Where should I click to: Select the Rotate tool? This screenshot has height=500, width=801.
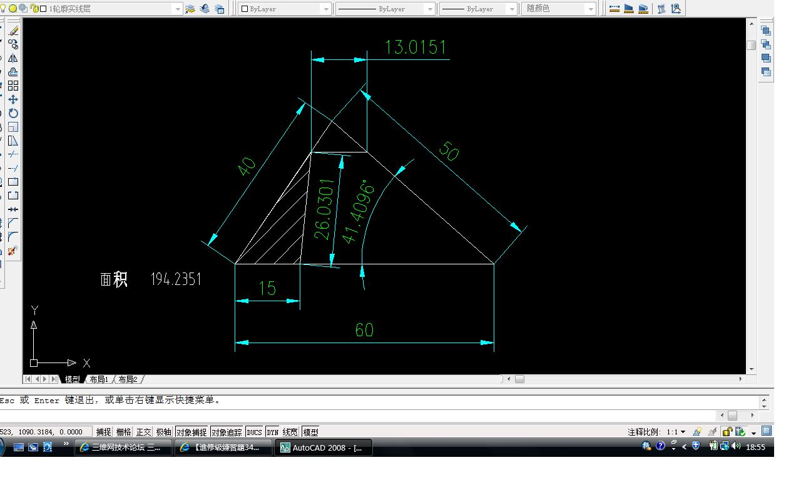coord(13,113)
